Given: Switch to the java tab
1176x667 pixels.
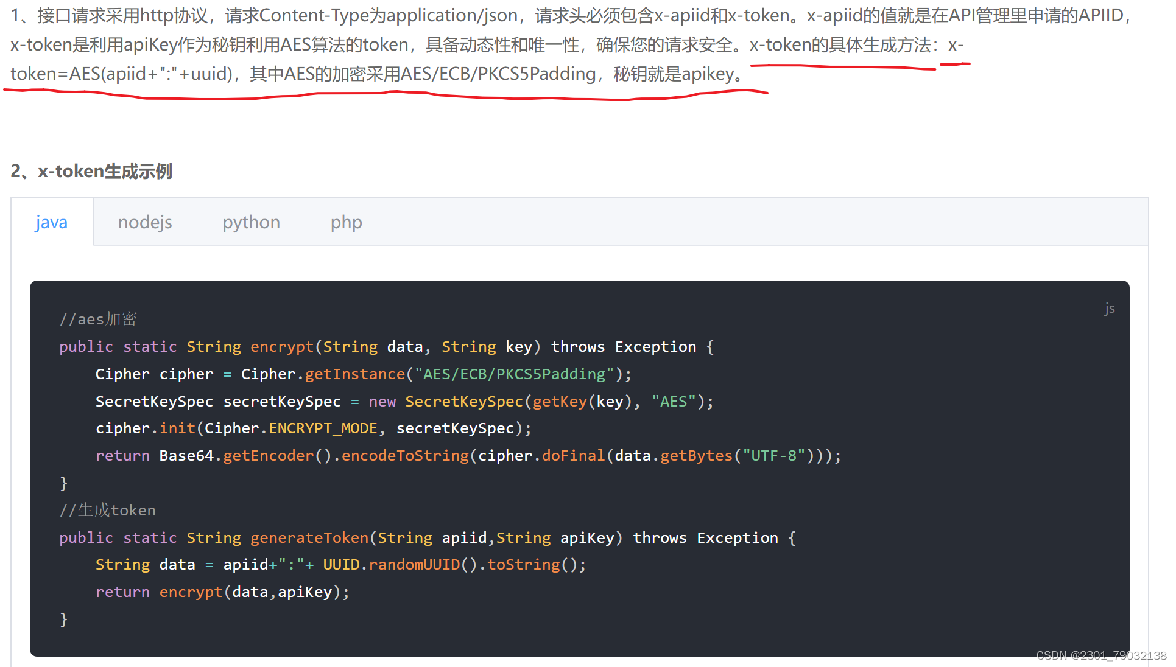Looking at the screenshot, I should 51,222.
